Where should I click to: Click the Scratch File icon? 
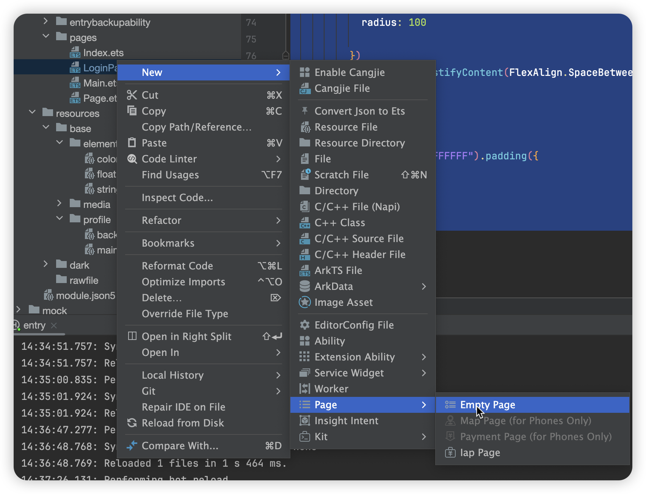point(305,175)
